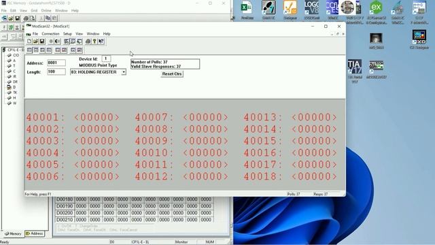
Task: Select register 40007 value in ModScan32
Action: coord(205,117)
